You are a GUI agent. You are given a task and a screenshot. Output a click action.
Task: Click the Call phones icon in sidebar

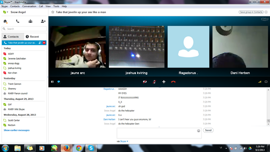click(18, 21)
